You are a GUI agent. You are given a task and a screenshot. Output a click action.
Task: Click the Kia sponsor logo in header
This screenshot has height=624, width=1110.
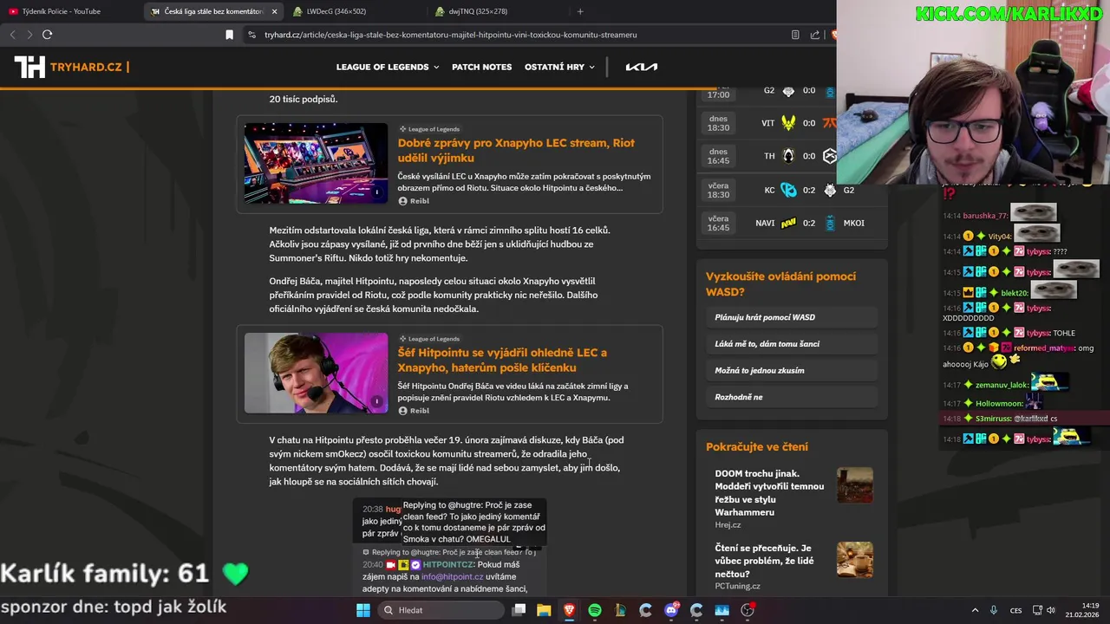point(642,67)
